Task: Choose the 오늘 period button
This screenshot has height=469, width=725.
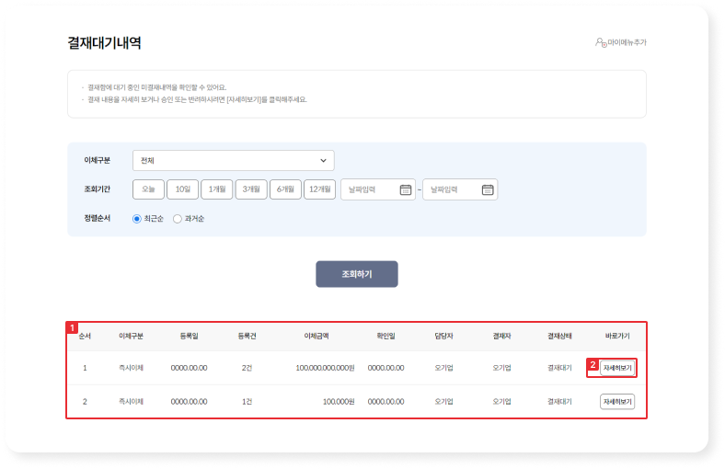Action: pyautogui.click(x=148, y=189)
